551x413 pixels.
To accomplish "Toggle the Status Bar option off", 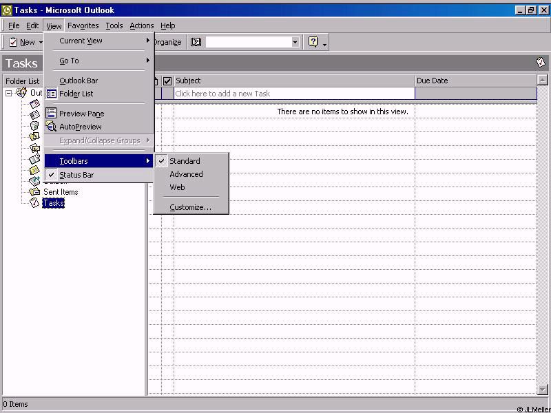I will coord(76,175).
